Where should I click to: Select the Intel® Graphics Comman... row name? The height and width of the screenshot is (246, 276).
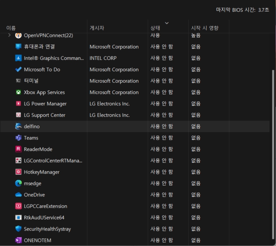54,58
